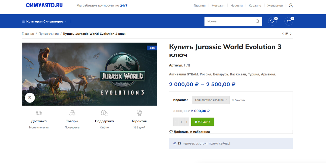This screenshot has width=326, height=163.
Task: Click the crossed-out 3 000,00 price
Action: [x=181, y=111]
